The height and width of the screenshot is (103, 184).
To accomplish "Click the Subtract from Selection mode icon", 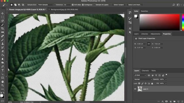I will point(19,5).
